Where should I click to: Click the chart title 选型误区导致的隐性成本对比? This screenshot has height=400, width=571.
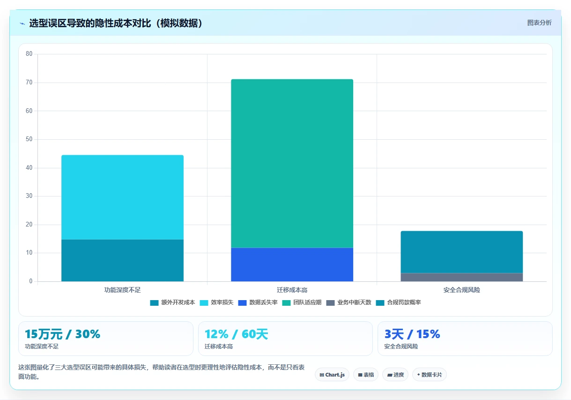[x=117, y=23]
